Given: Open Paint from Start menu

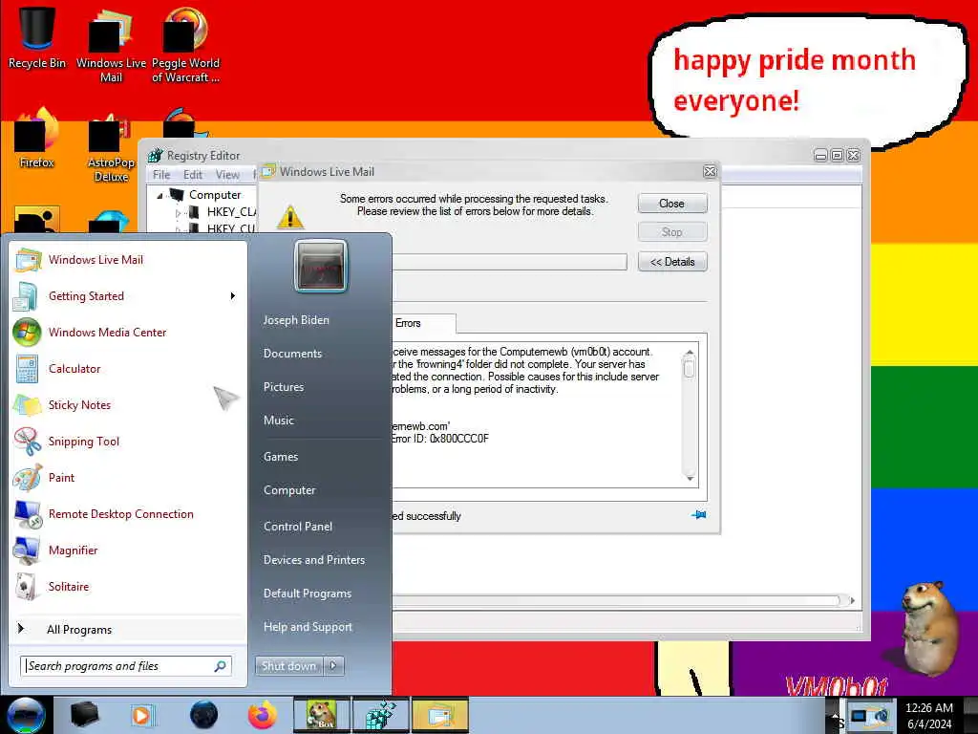Looking at the screenshot, I should click(128, 478).
